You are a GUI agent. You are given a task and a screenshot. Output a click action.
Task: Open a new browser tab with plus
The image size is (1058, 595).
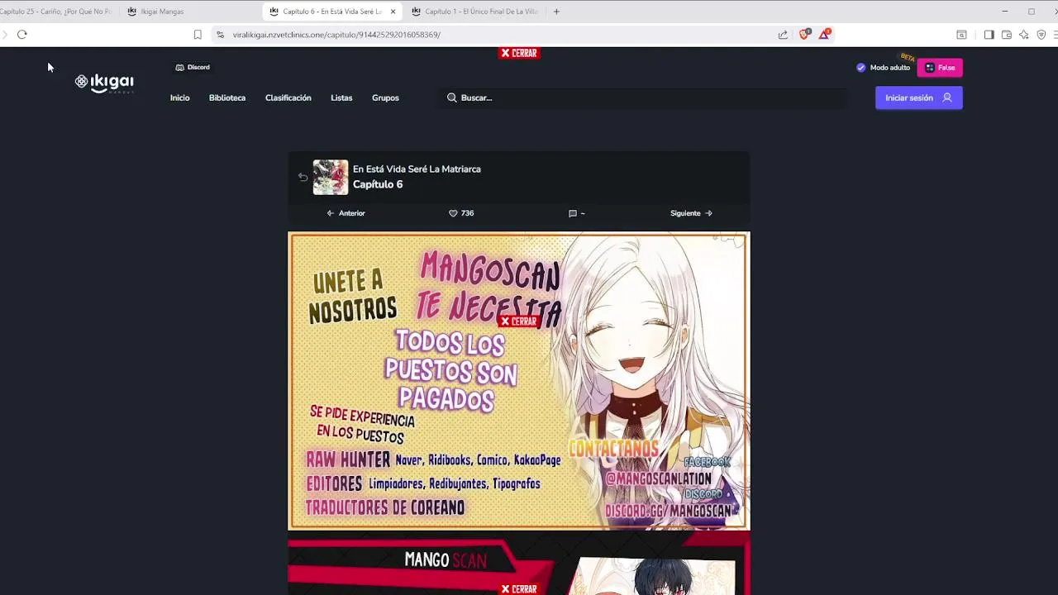pyautogui.click(x=556, y=12)
